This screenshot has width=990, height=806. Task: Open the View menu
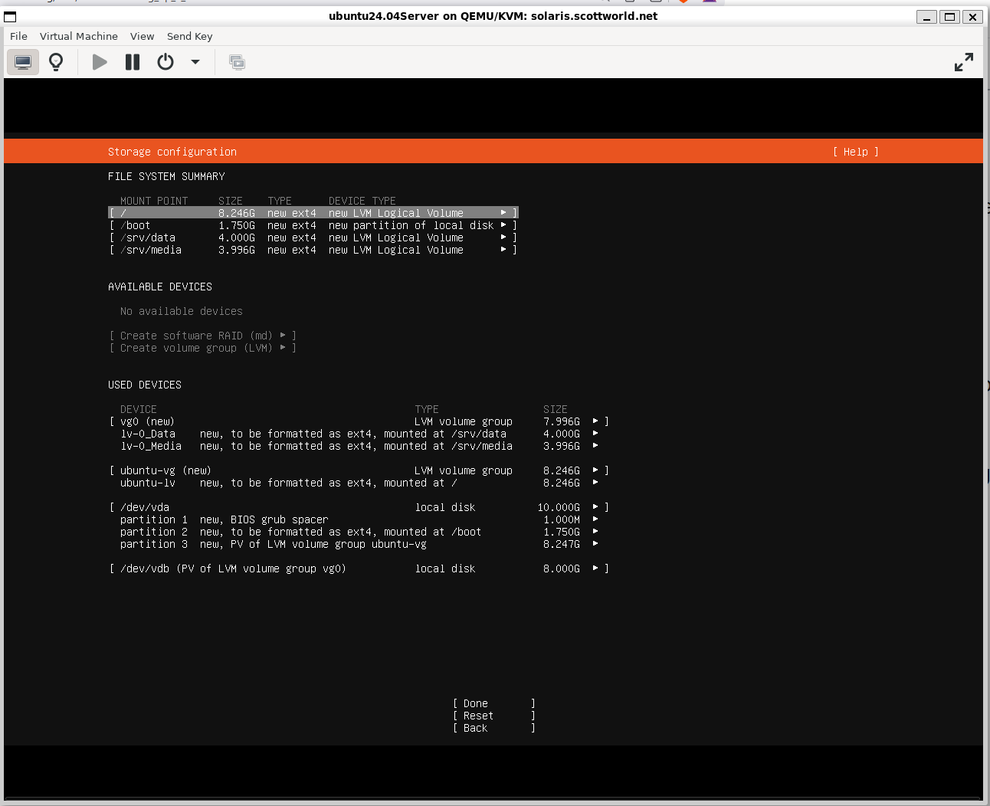coord(142,36)
